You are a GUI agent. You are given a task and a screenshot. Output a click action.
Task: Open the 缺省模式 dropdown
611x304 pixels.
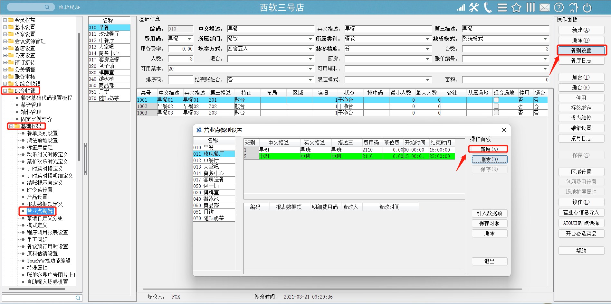pyautogui.click(x=545, y=39)
